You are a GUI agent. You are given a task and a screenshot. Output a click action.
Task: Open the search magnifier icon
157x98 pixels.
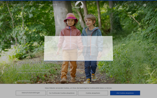click(x=106, y=5)
